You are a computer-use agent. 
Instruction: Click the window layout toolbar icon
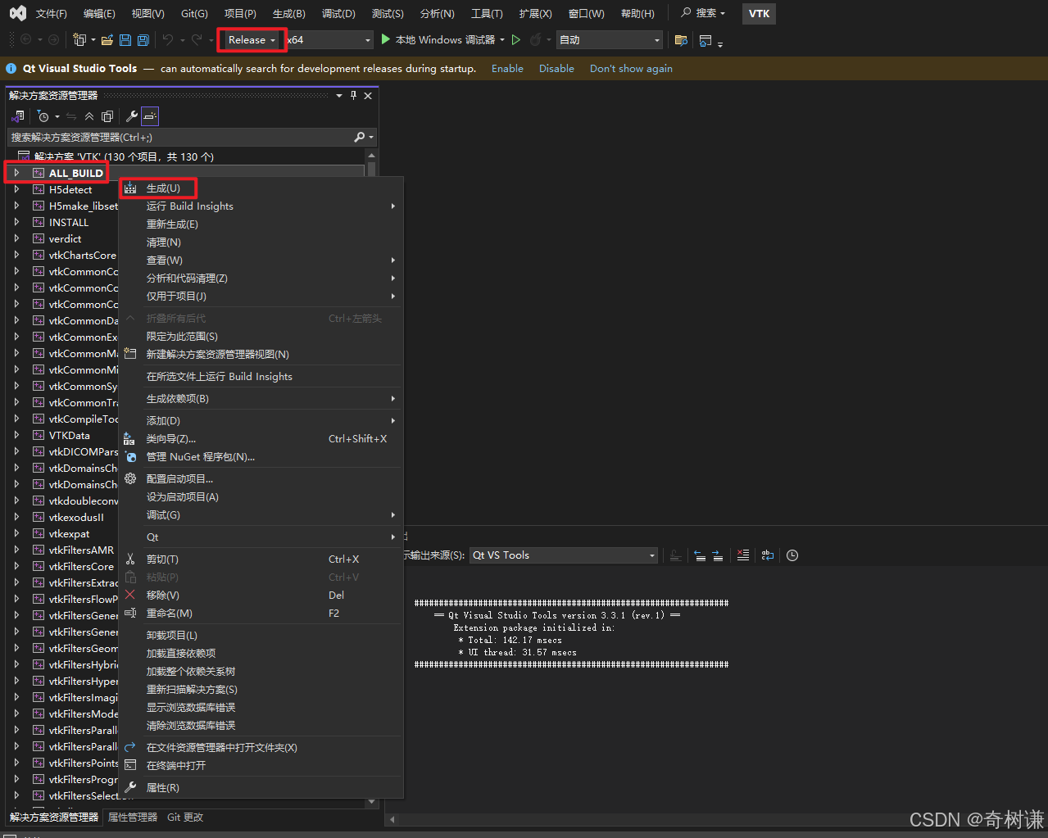click(705, 39)
